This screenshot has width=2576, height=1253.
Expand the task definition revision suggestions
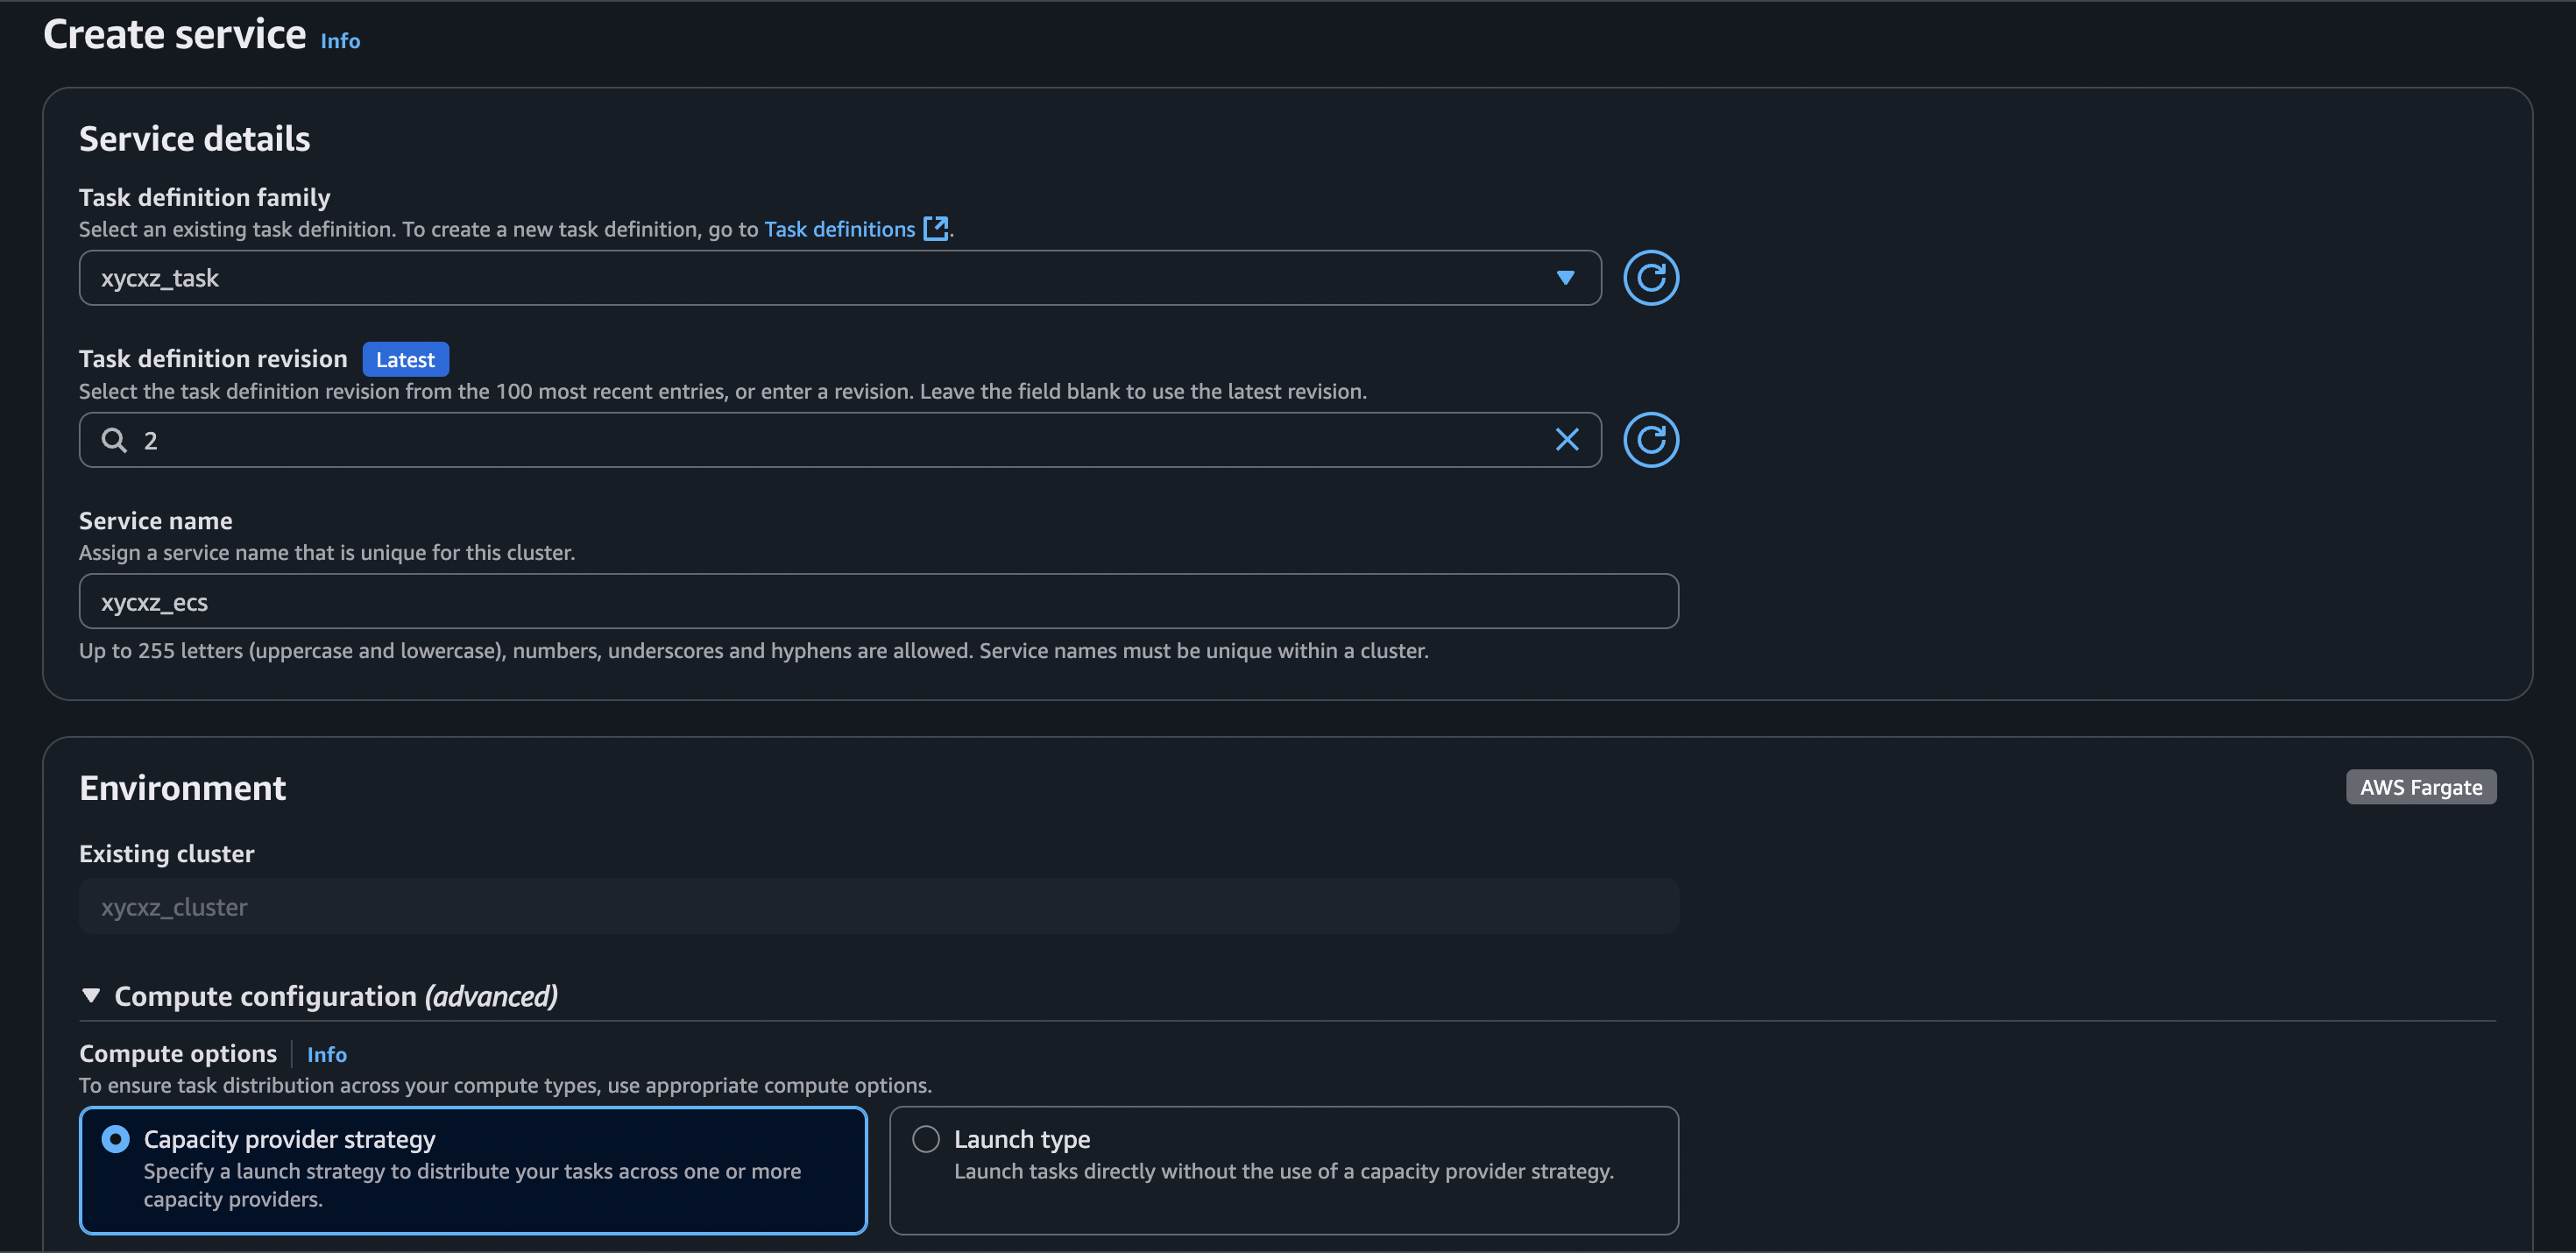point(800,440)
